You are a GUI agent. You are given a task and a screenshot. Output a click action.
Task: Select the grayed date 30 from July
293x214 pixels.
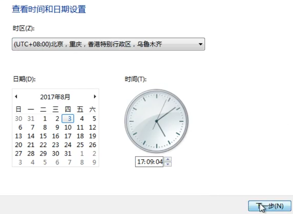point(18,119)
